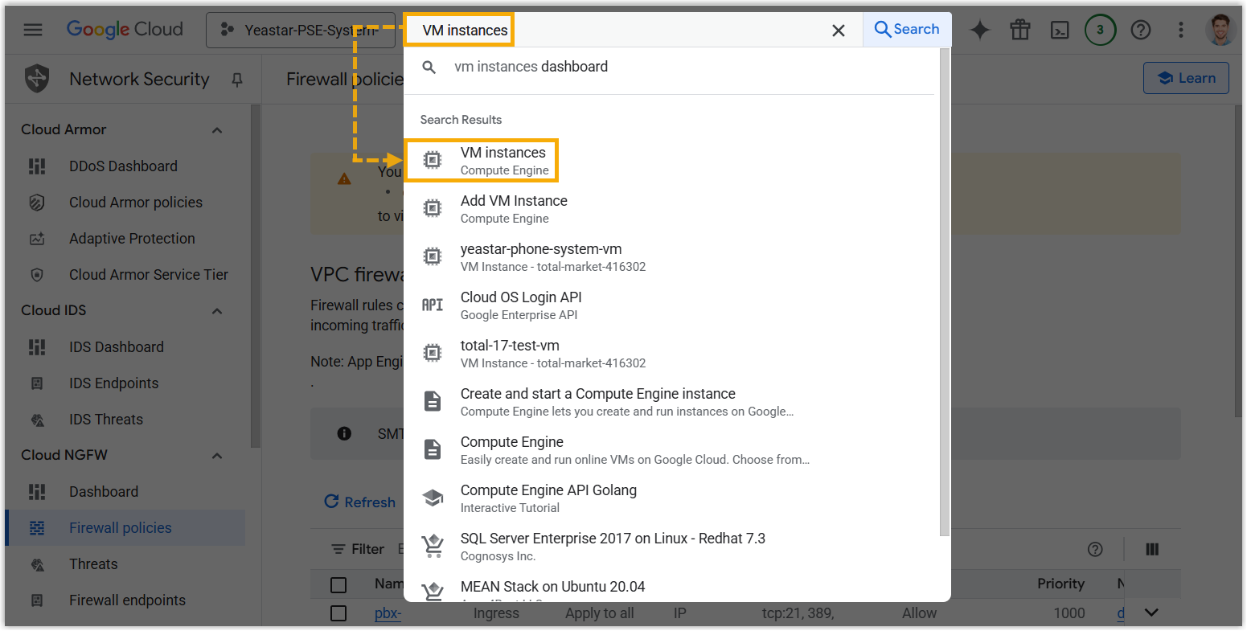Collapse the Cloud IDS section

217,311
